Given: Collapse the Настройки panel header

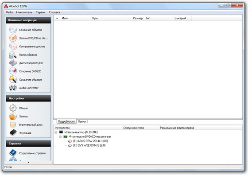Looking at the screenshot, I should point(28,98).
